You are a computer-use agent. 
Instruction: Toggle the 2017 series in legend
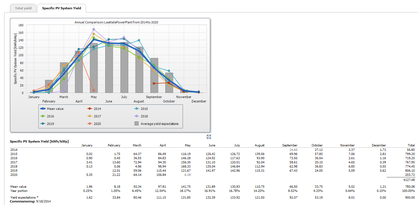[x=94, y=116]
